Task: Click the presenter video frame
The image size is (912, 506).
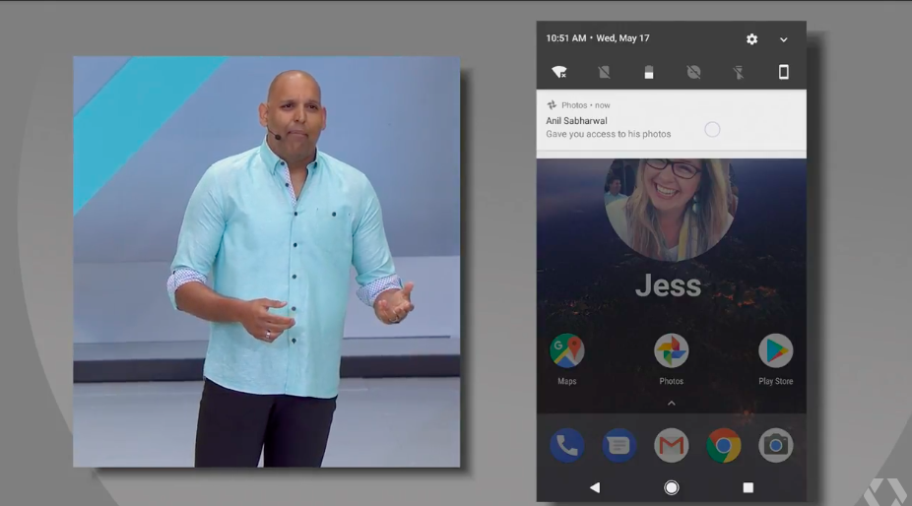Action: [x=266, y=262]
